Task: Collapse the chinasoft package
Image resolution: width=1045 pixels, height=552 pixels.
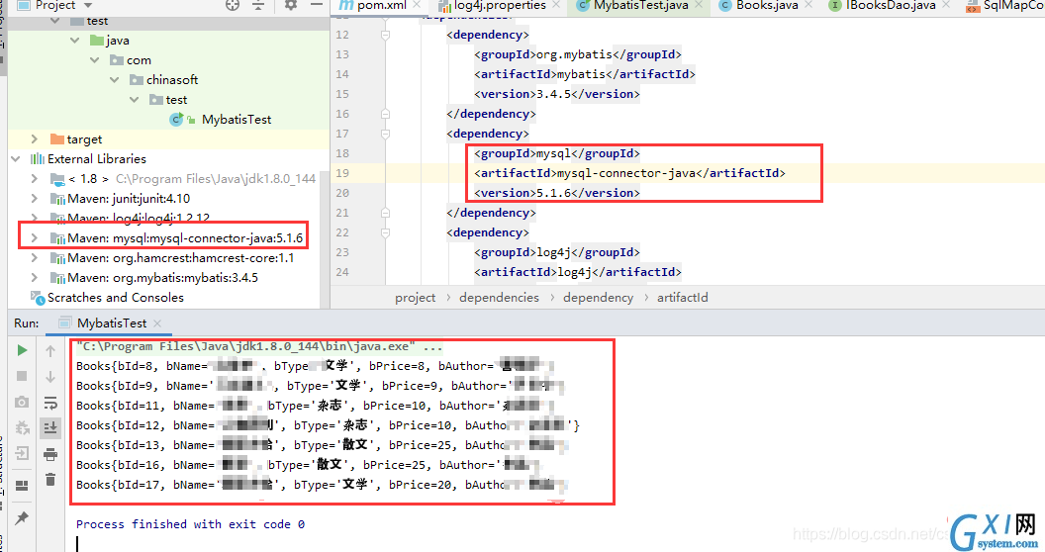Action: pos(115,80)
